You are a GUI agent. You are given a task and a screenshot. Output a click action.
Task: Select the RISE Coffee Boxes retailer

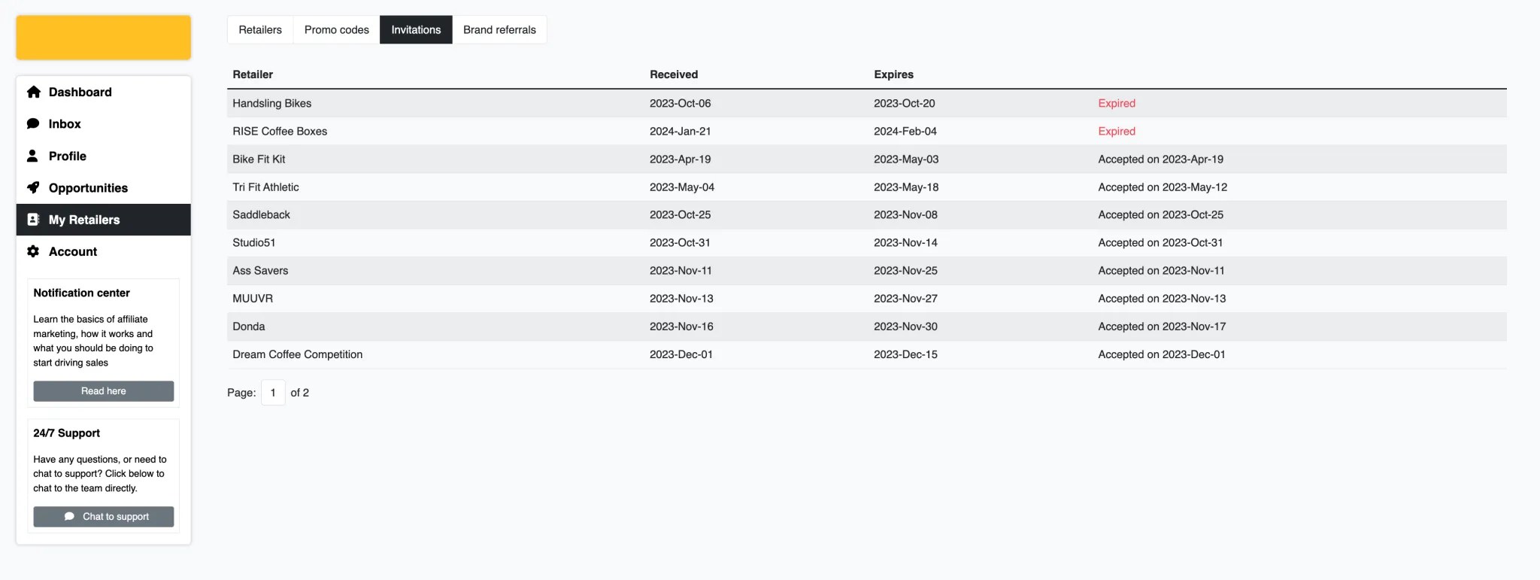coord(280,131)
